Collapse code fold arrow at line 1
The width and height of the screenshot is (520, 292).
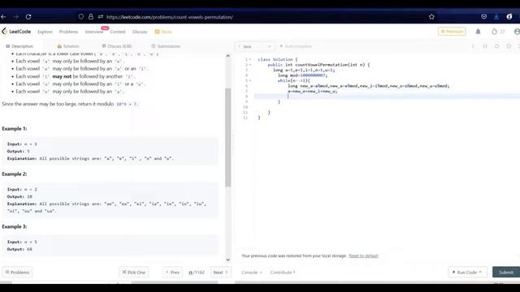point(250,59)
